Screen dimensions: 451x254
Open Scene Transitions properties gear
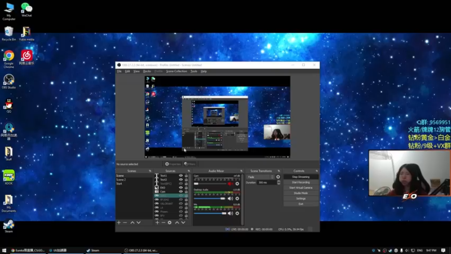coord(278,177)
